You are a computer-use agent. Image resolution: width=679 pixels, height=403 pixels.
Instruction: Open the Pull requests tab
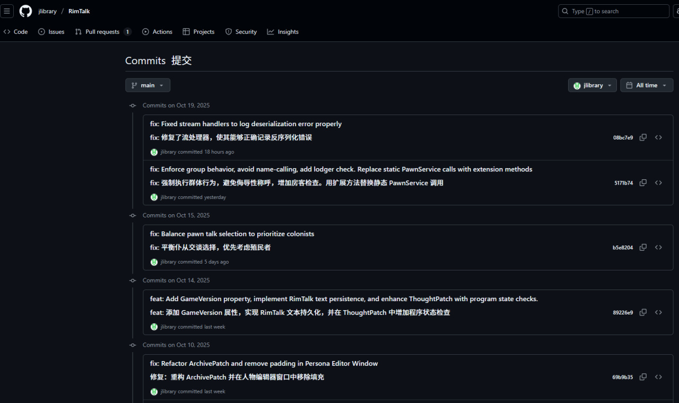click(103, 32)
